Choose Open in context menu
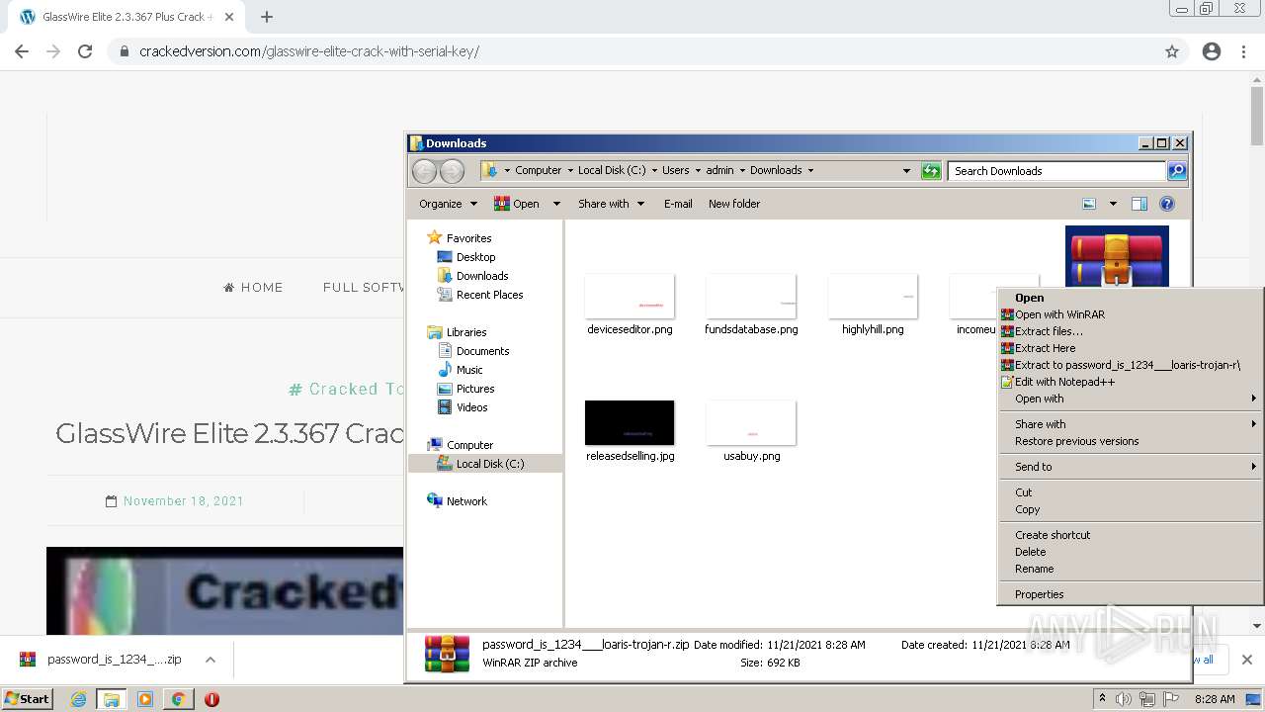 point(1131,298)
